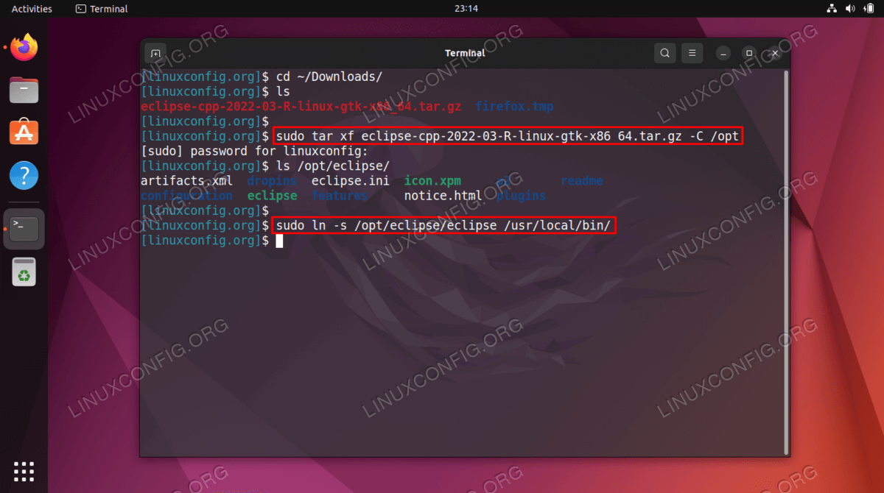Image resolution: width=884 pixels, height=493 pixels.
Task: Click 'icon.xpm' in the listing
Action: pyautogui.click(x=432, y=181)
